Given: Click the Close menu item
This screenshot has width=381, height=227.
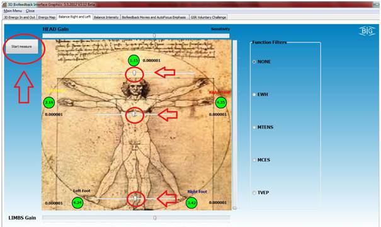Looking at the screenshot, I should tap(30, 11).
